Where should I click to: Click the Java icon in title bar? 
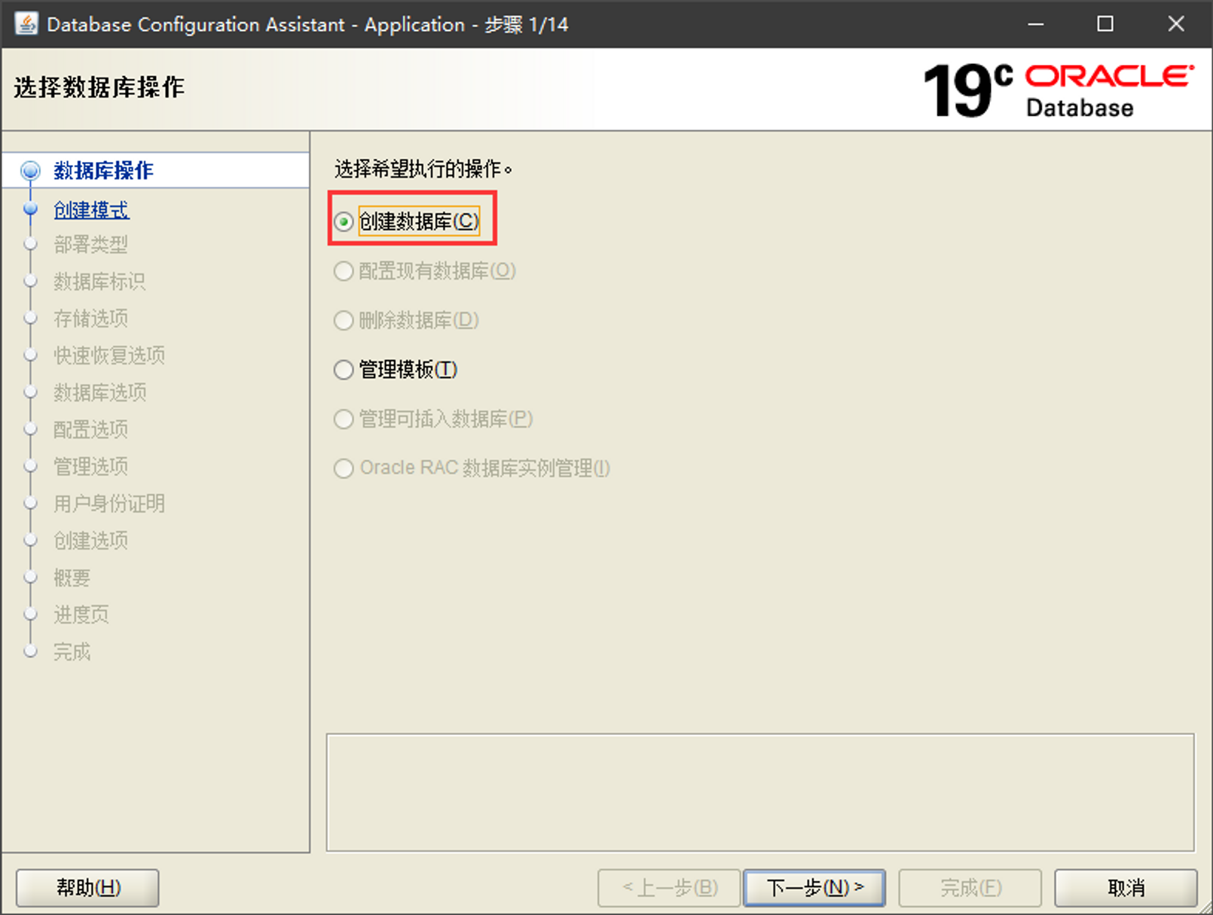[26, 24]
